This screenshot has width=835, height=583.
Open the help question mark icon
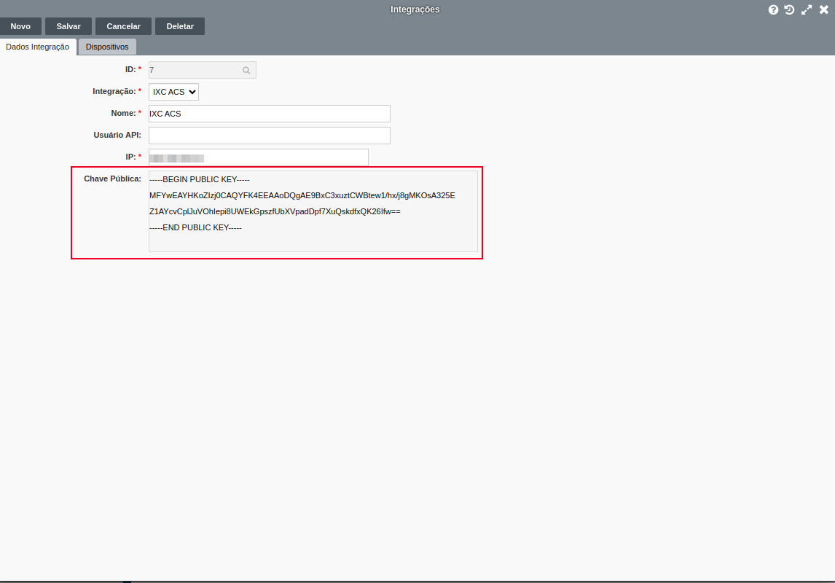[774, 9]
